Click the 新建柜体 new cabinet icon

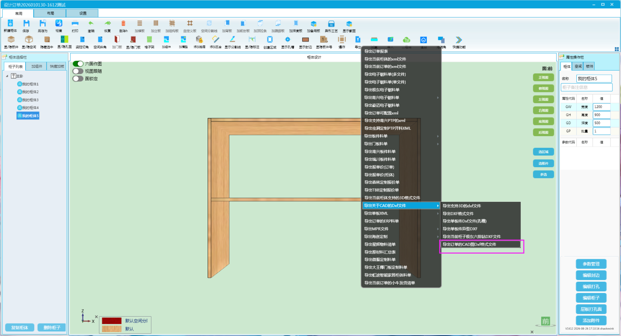tap(10, 24)
